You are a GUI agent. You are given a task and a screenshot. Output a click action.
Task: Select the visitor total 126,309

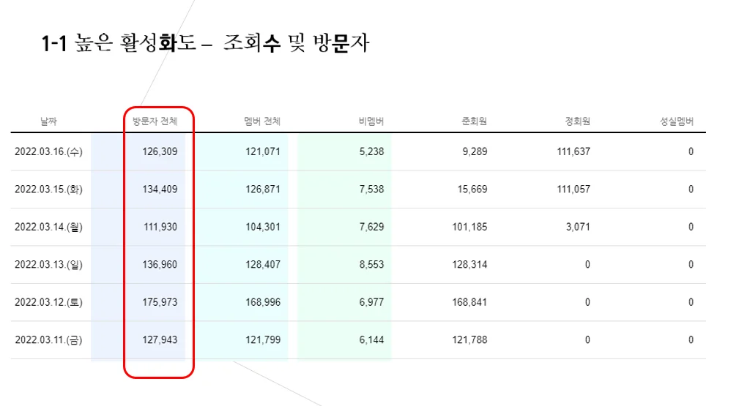pos(160,151)
